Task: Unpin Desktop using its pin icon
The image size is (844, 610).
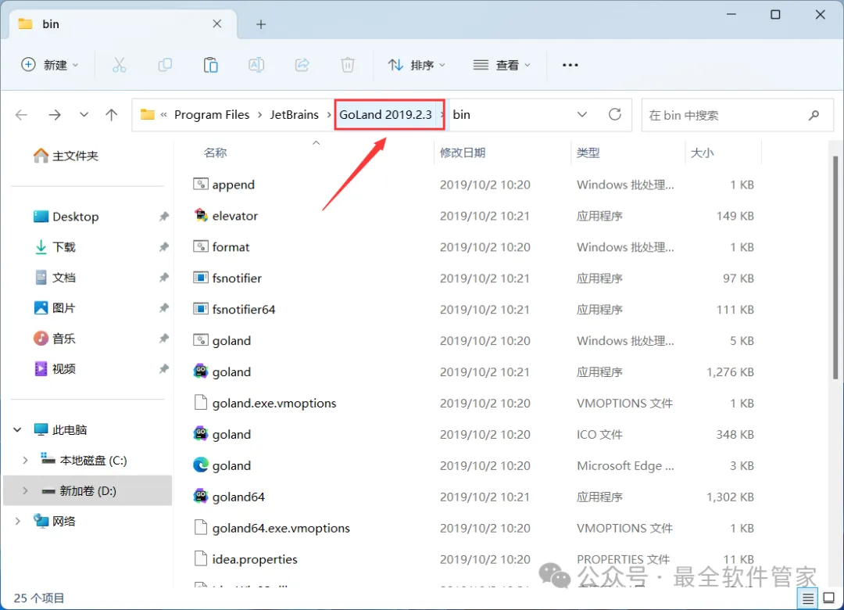Action: [x=163, y=217]
